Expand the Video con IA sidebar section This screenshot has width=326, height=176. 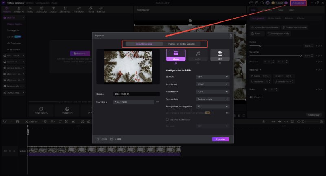(x=14, y=56)
